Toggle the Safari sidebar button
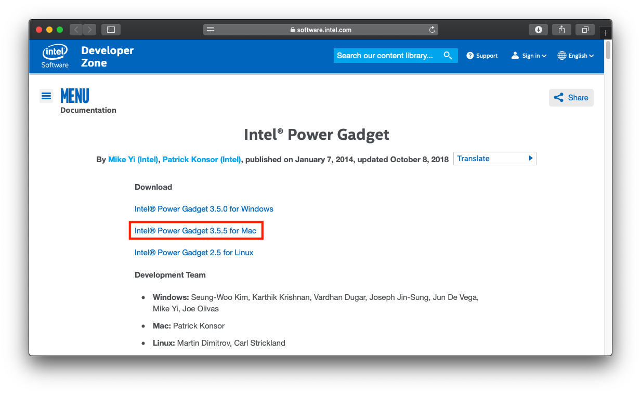This screenshot has width=641, height=394. (x=111, y=30)
